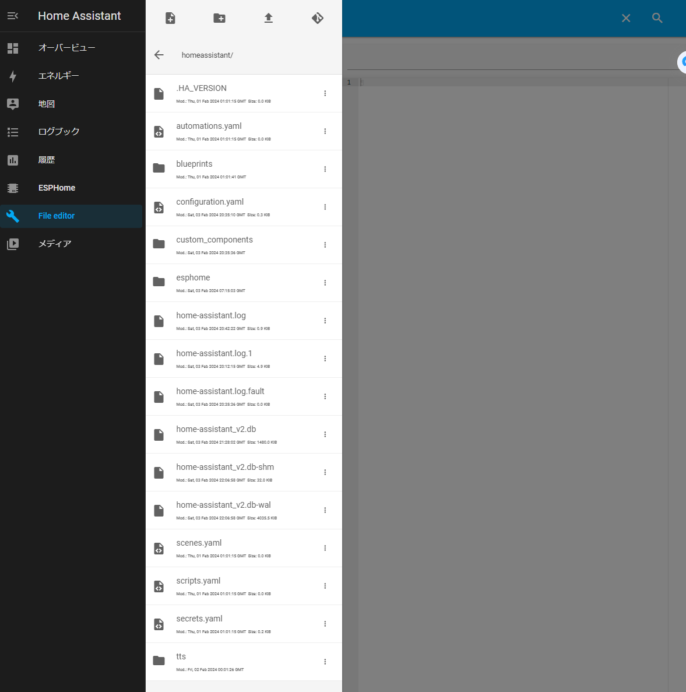The width and height of the screenshot is (686, 692).
Task: Open the blueprints folder
Action: 244,170
